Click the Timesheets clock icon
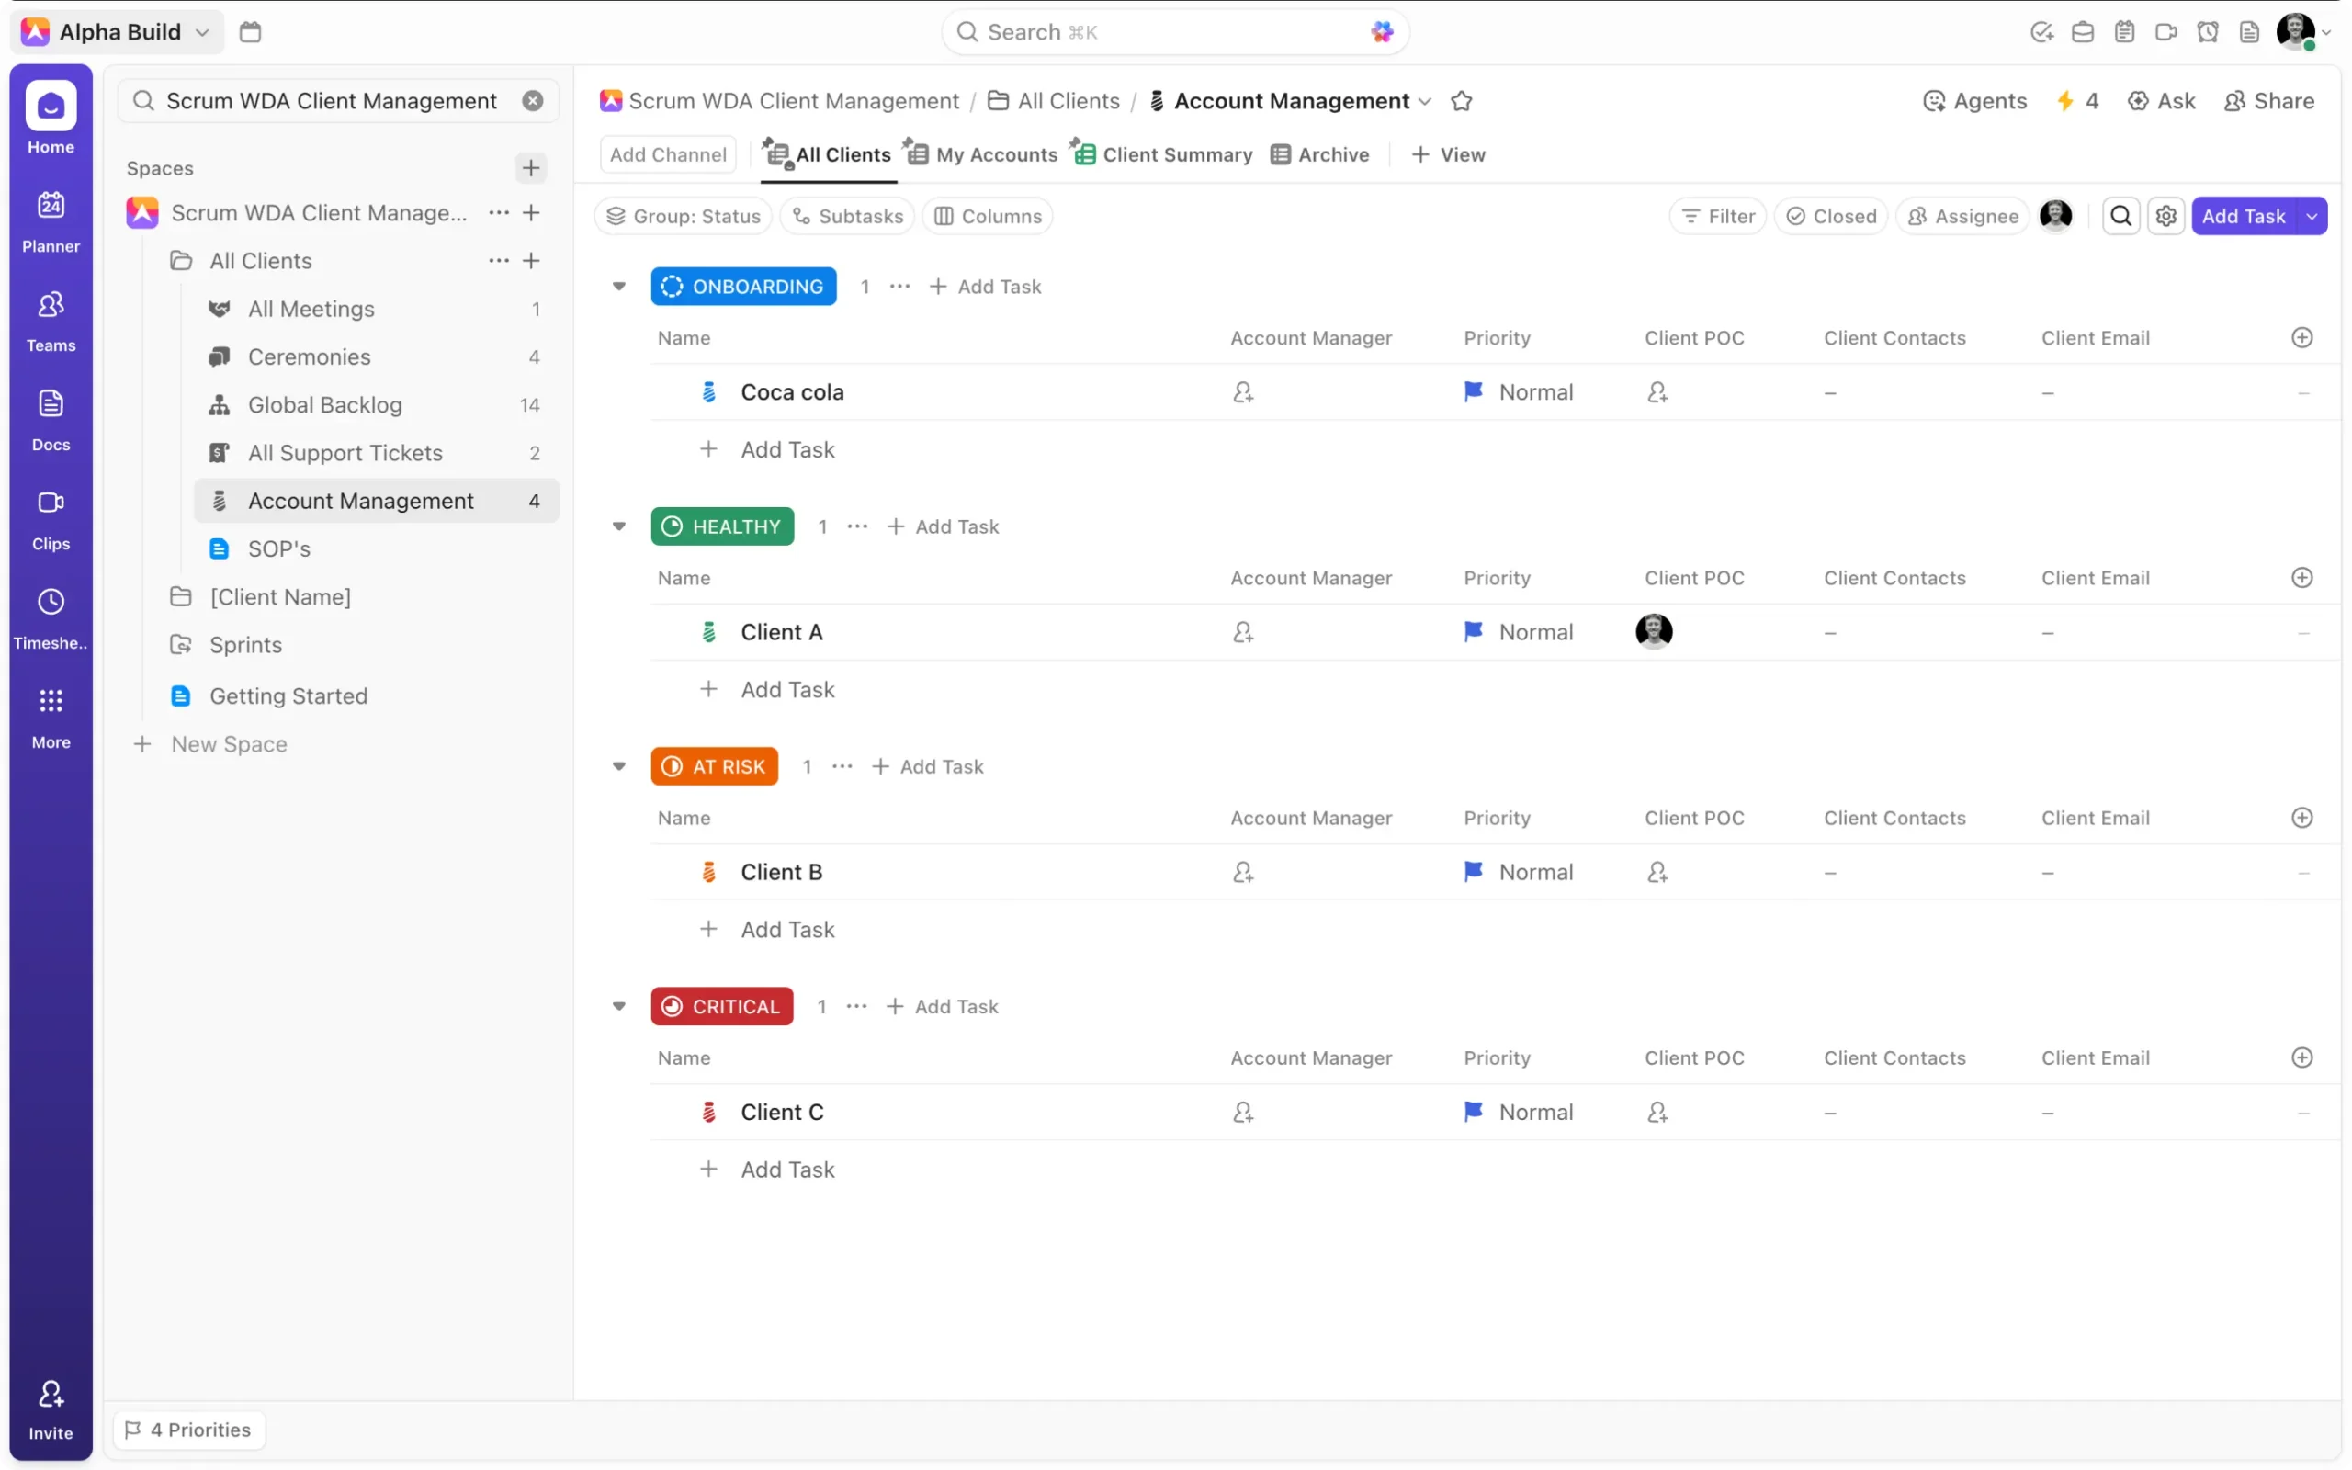Image resolution: width=2352 pixels, height=1470 pixels. point(51,602)
